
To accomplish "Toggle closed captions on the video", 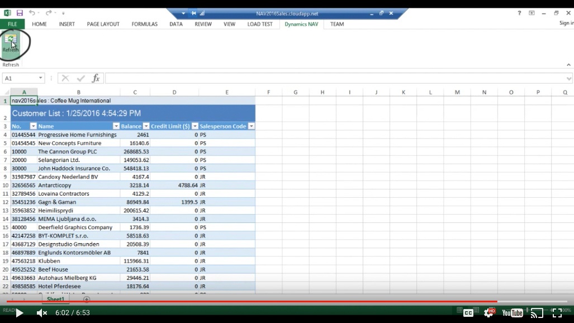I will tap(468, 313).
